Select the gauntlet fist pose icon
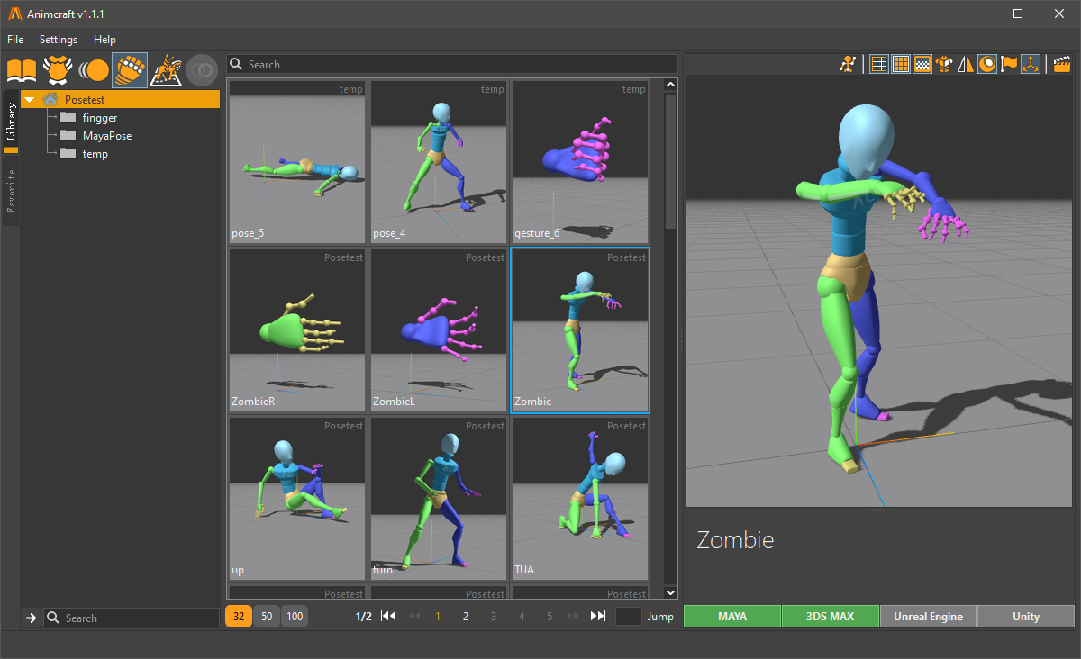 pos(130,69)
